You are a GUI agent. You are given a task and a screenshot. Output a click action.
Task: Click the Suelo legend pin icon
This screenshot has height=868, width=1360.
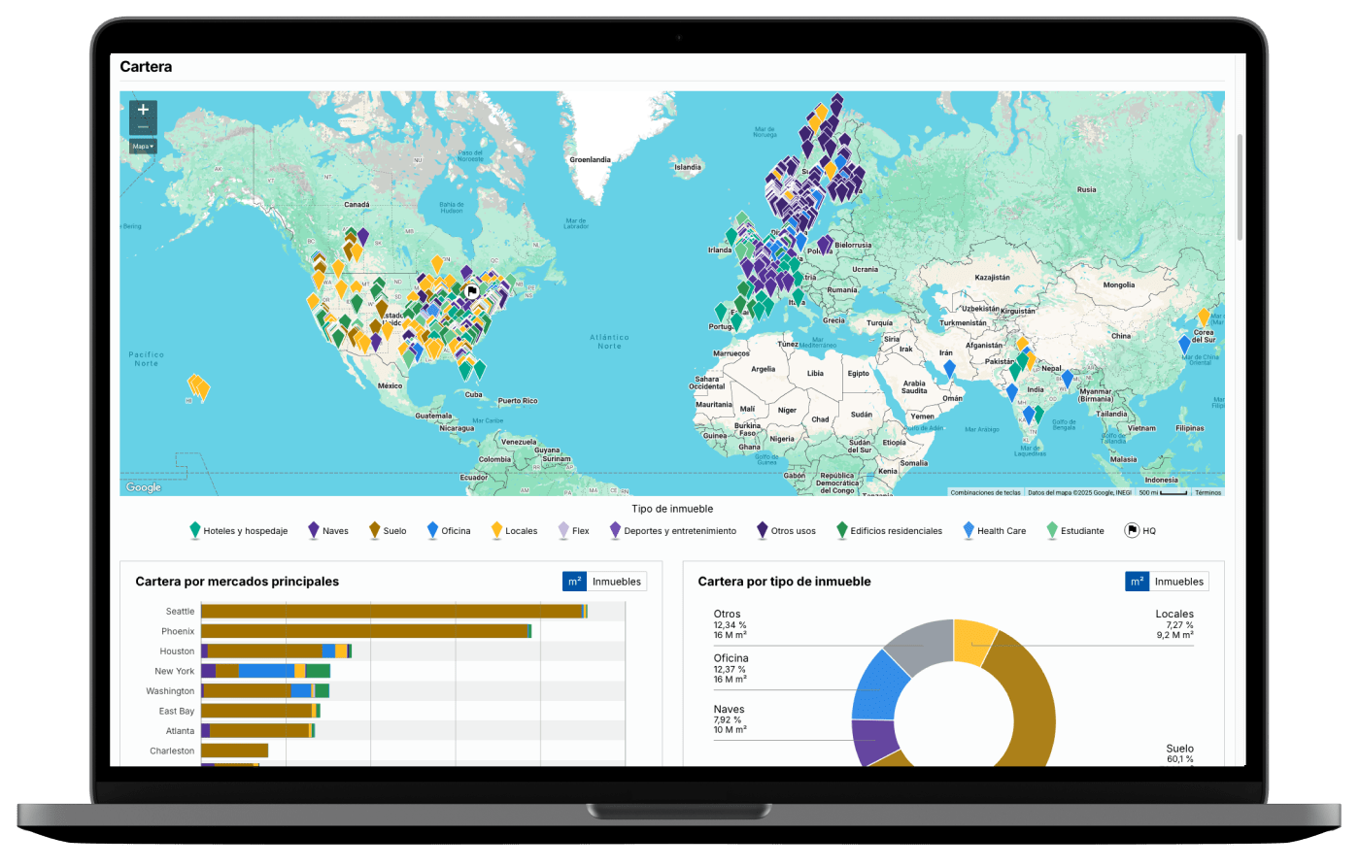pos(374,530)
